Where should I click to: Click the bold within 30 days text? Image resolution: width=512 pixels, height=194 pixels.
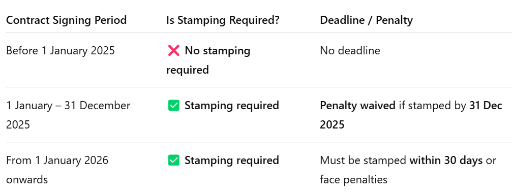[x=446, y=160]
